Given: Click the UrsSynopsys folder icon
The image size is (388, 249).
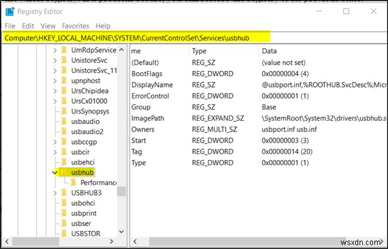Looking at the screenshot, I should [x=64, y=111].
